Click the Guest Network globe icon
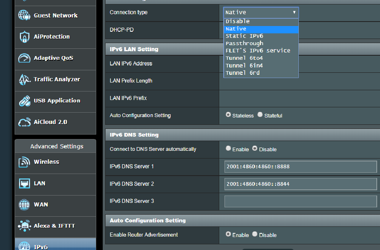Screen dimensions: 380x250 click(24, 15)
